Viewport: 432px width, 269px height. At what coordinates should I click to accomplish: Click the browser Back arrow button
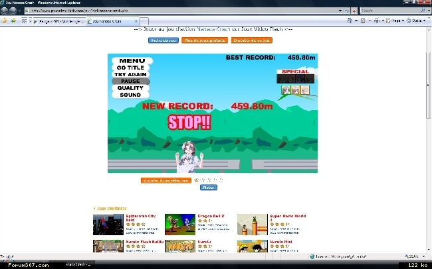[x=5, y=11]
